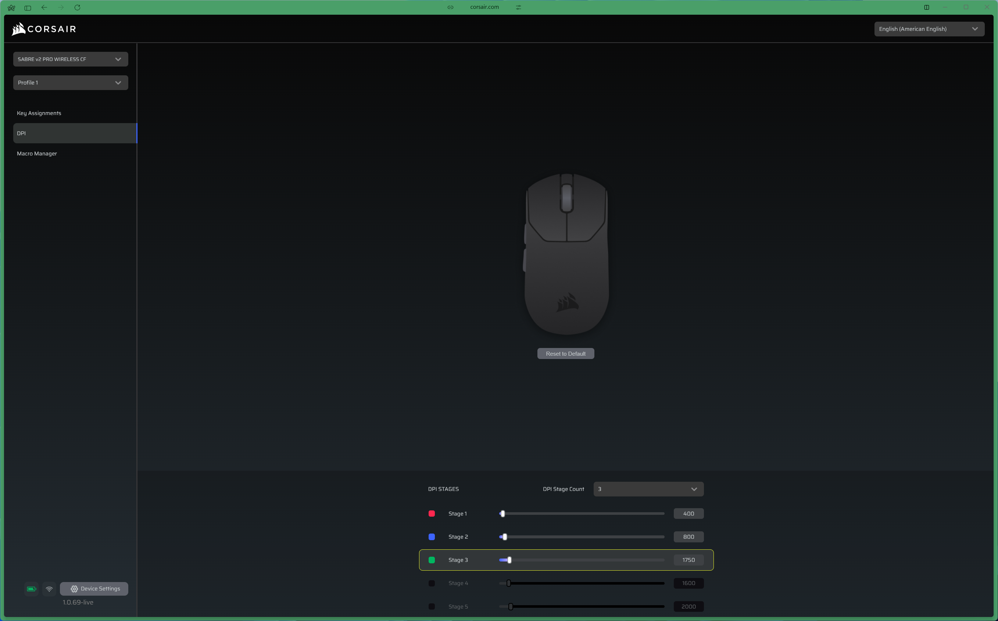Click Reset to Default button

[565, 353]
